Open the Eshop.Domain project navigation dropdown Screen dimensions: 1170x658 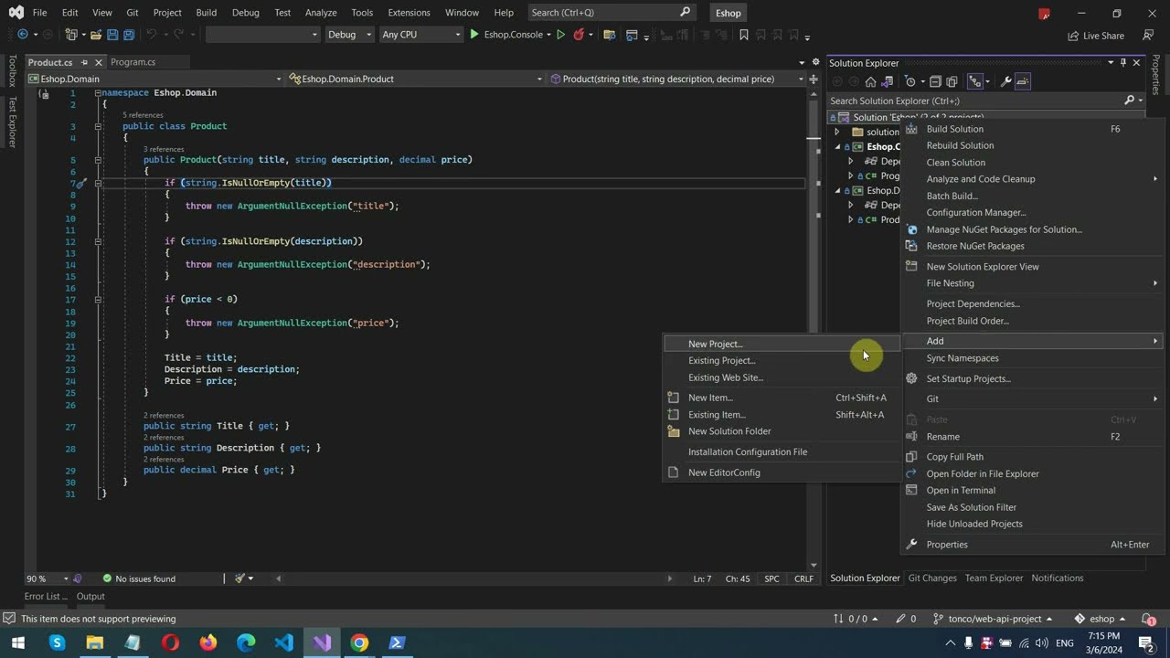(155, 79)
